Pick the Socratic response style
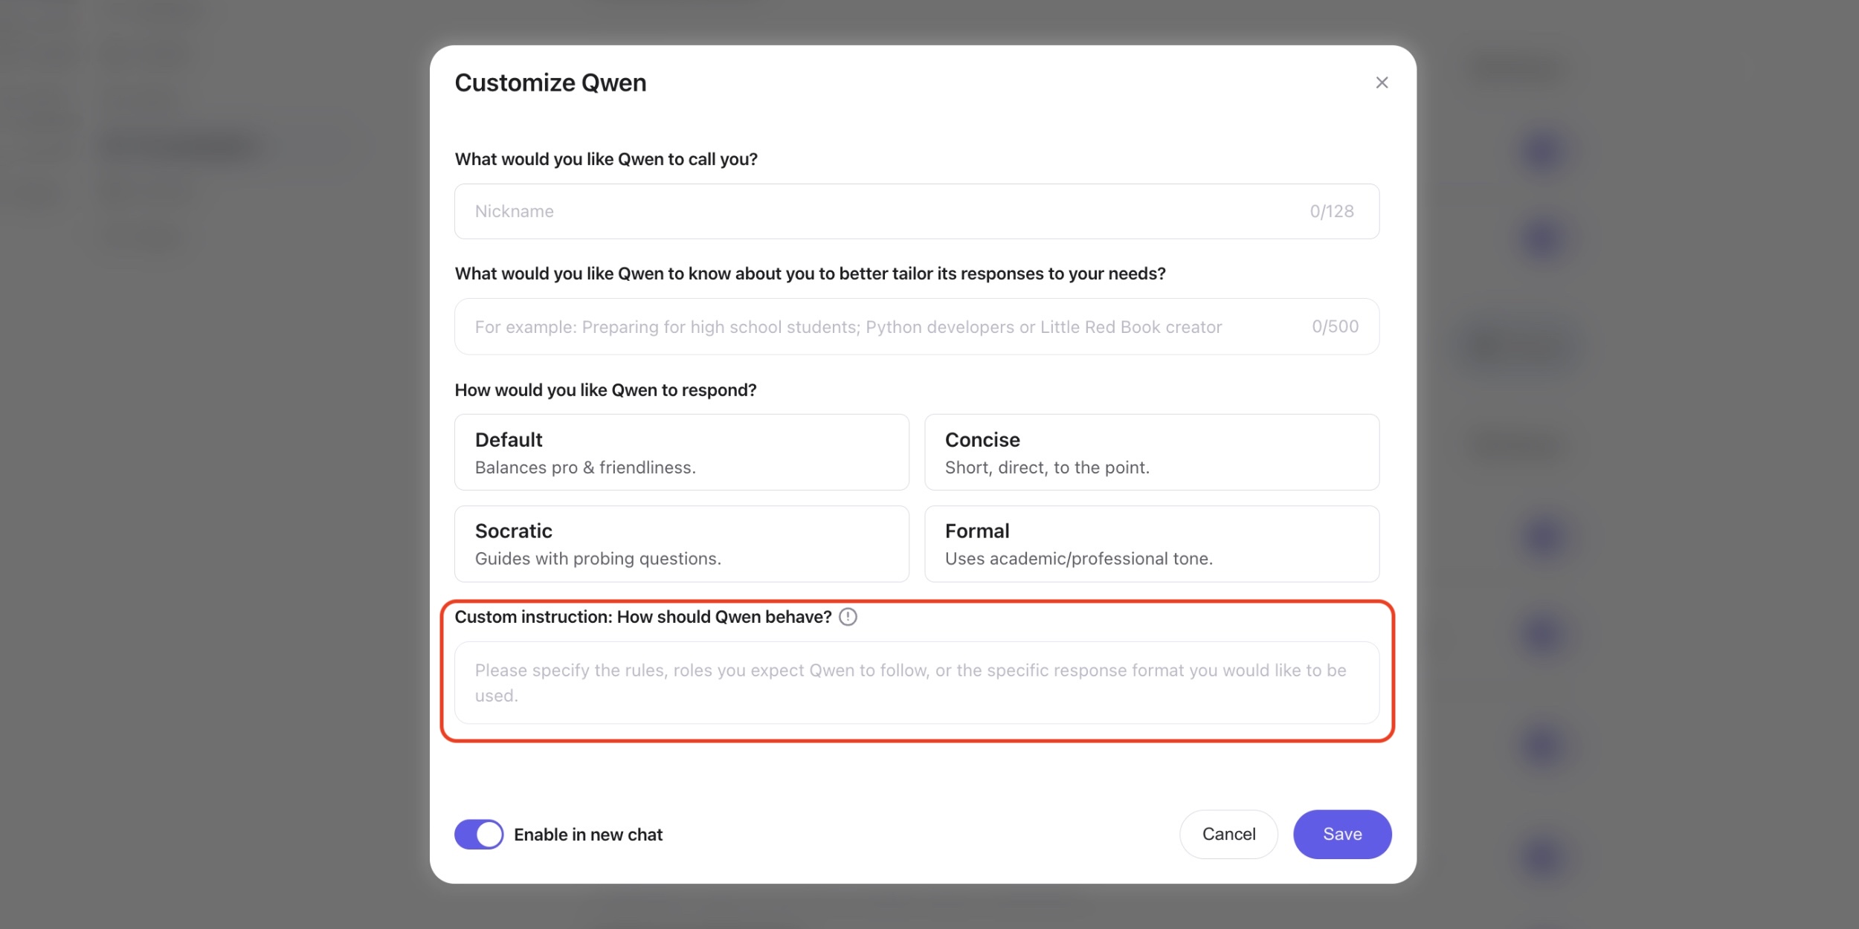Viewport: 1859px width, 929px height. [x=681, y=543]
